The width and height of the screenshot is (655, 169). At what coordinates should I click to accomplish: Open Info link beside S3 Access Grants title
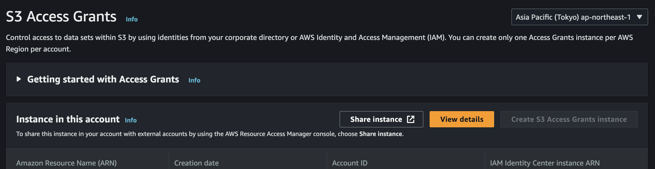tap(132, 19)
